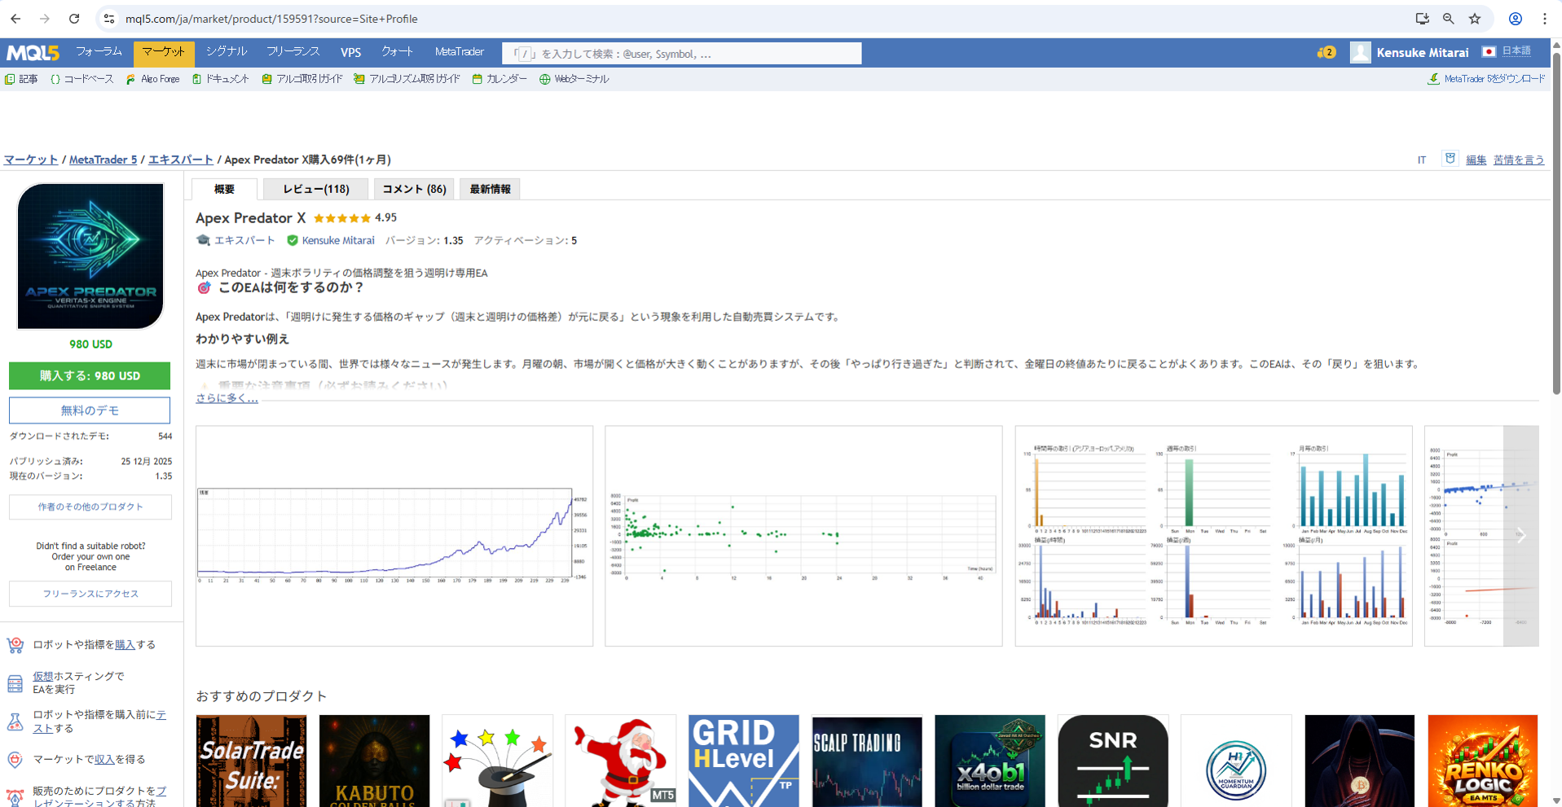The width and height of the screenshot is (1562, 807).
Task: Click next arrow on screenshot carousel
Action: [x=1520, y=536]
